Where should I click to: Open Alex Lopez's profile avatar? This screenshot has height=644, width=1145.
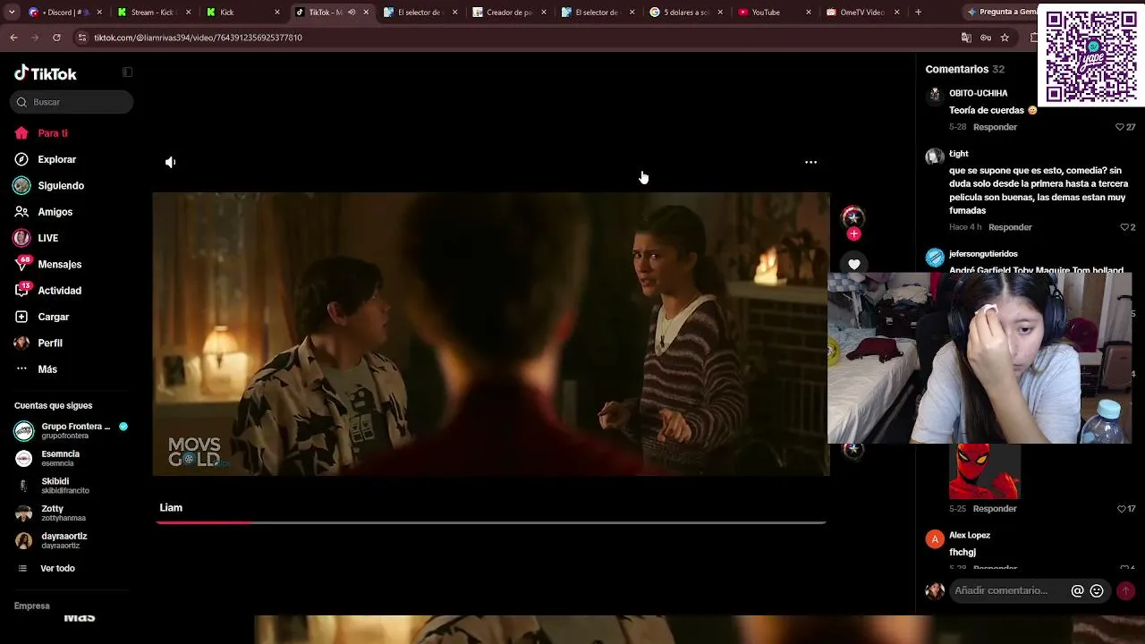(935, 538)
